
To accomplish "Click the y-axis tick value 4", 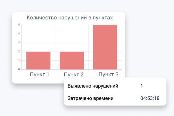I will (x=19, y=34).
